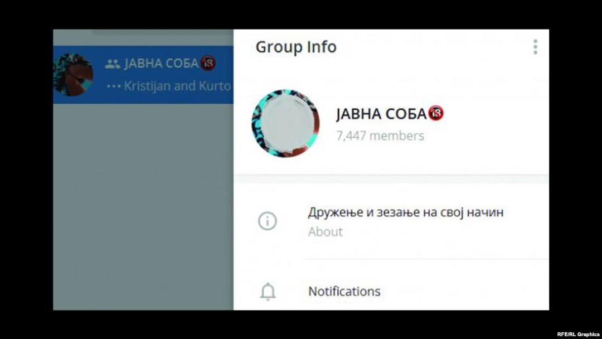Click the small chat avatar in sidebar
Image resolution: width=602 pixels, height=339 pixels.
tap(73, 75)
